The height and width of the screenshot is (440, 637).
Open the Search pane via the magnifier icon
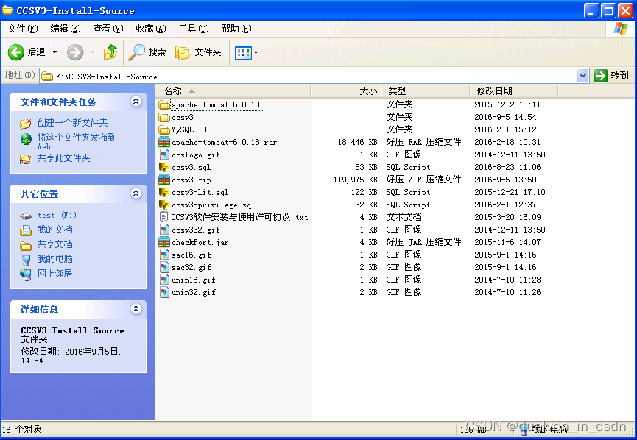click(136, 52)
